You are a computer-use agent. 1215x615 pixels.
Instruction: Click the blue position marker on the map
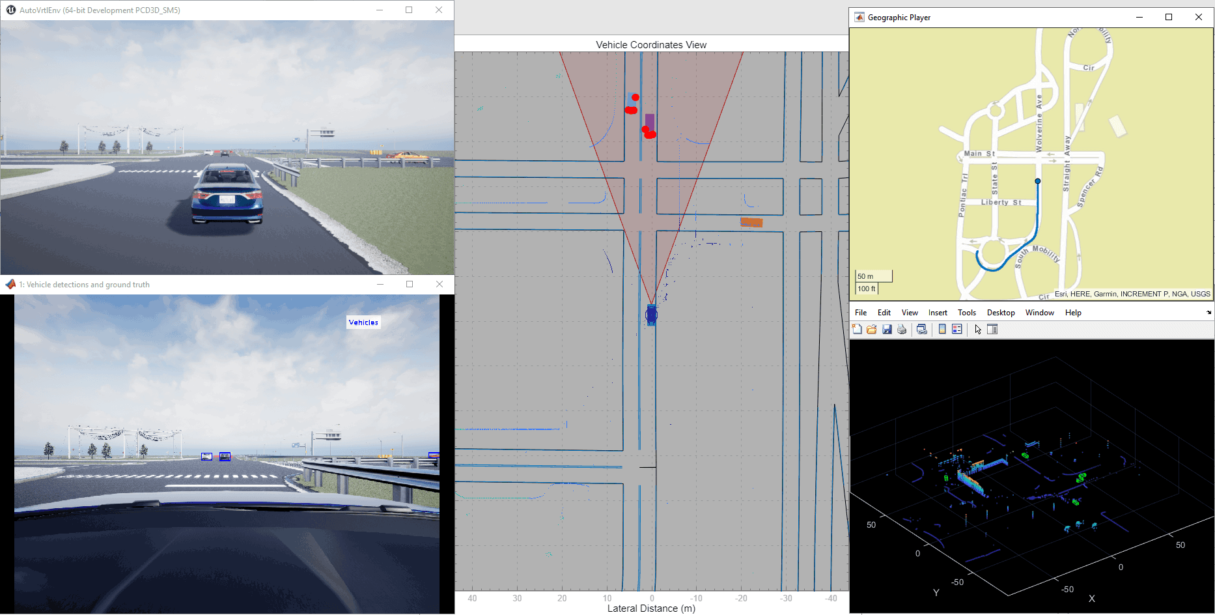coord(1038,181)
